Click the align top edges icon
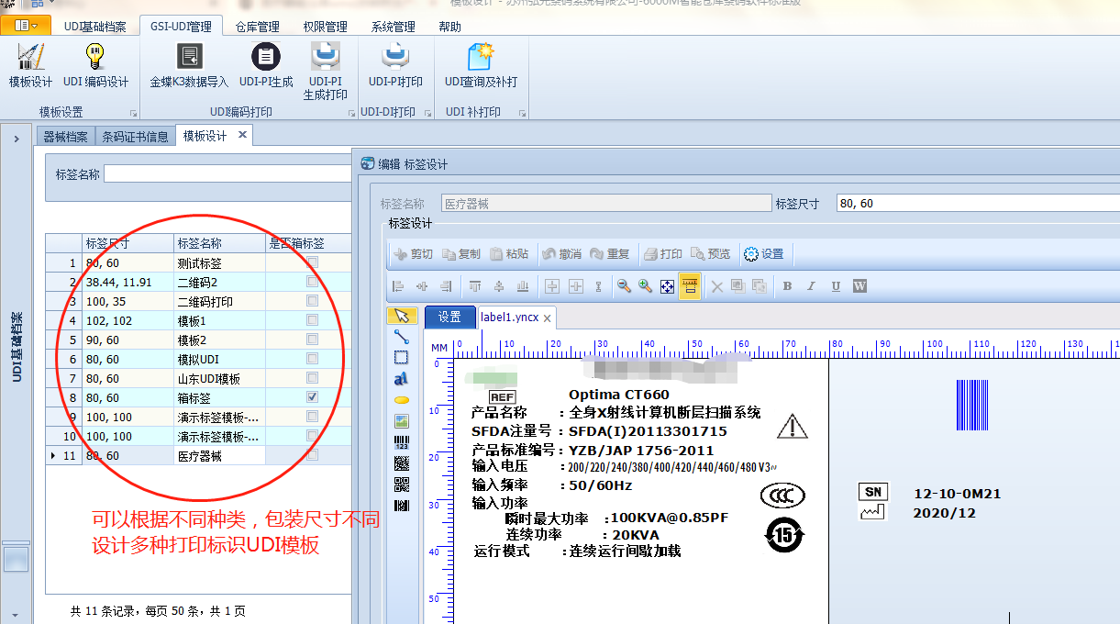Image resolution: width=1120 pixels, height=624 pixels. tap(475, 286)
